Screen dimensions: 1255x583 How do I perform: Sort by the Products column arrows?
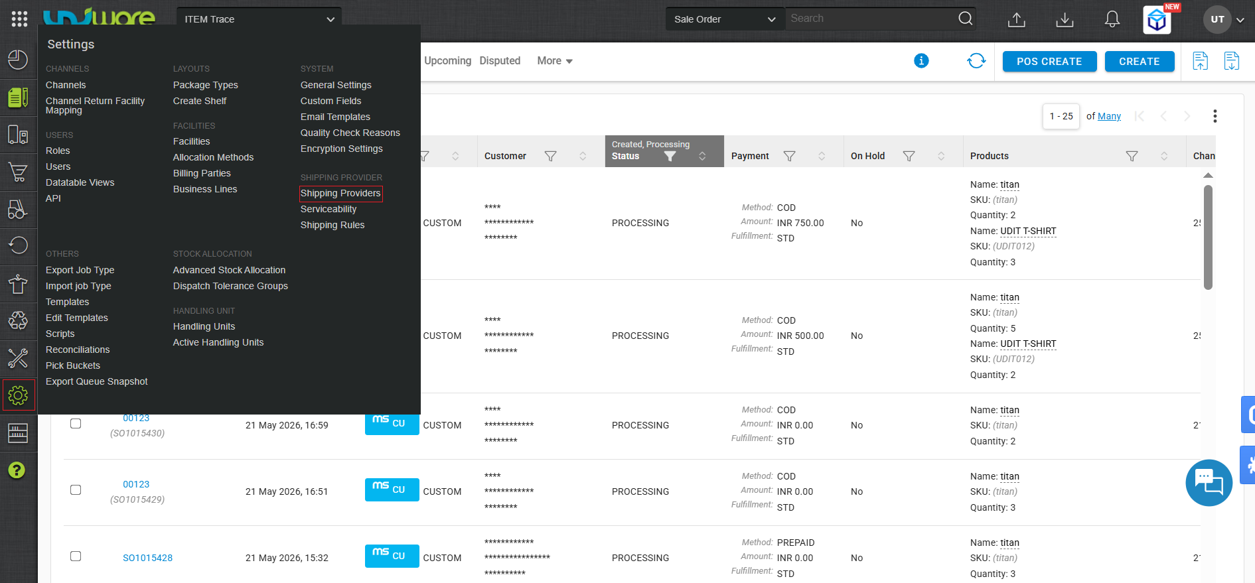(x=1164, y=156)
